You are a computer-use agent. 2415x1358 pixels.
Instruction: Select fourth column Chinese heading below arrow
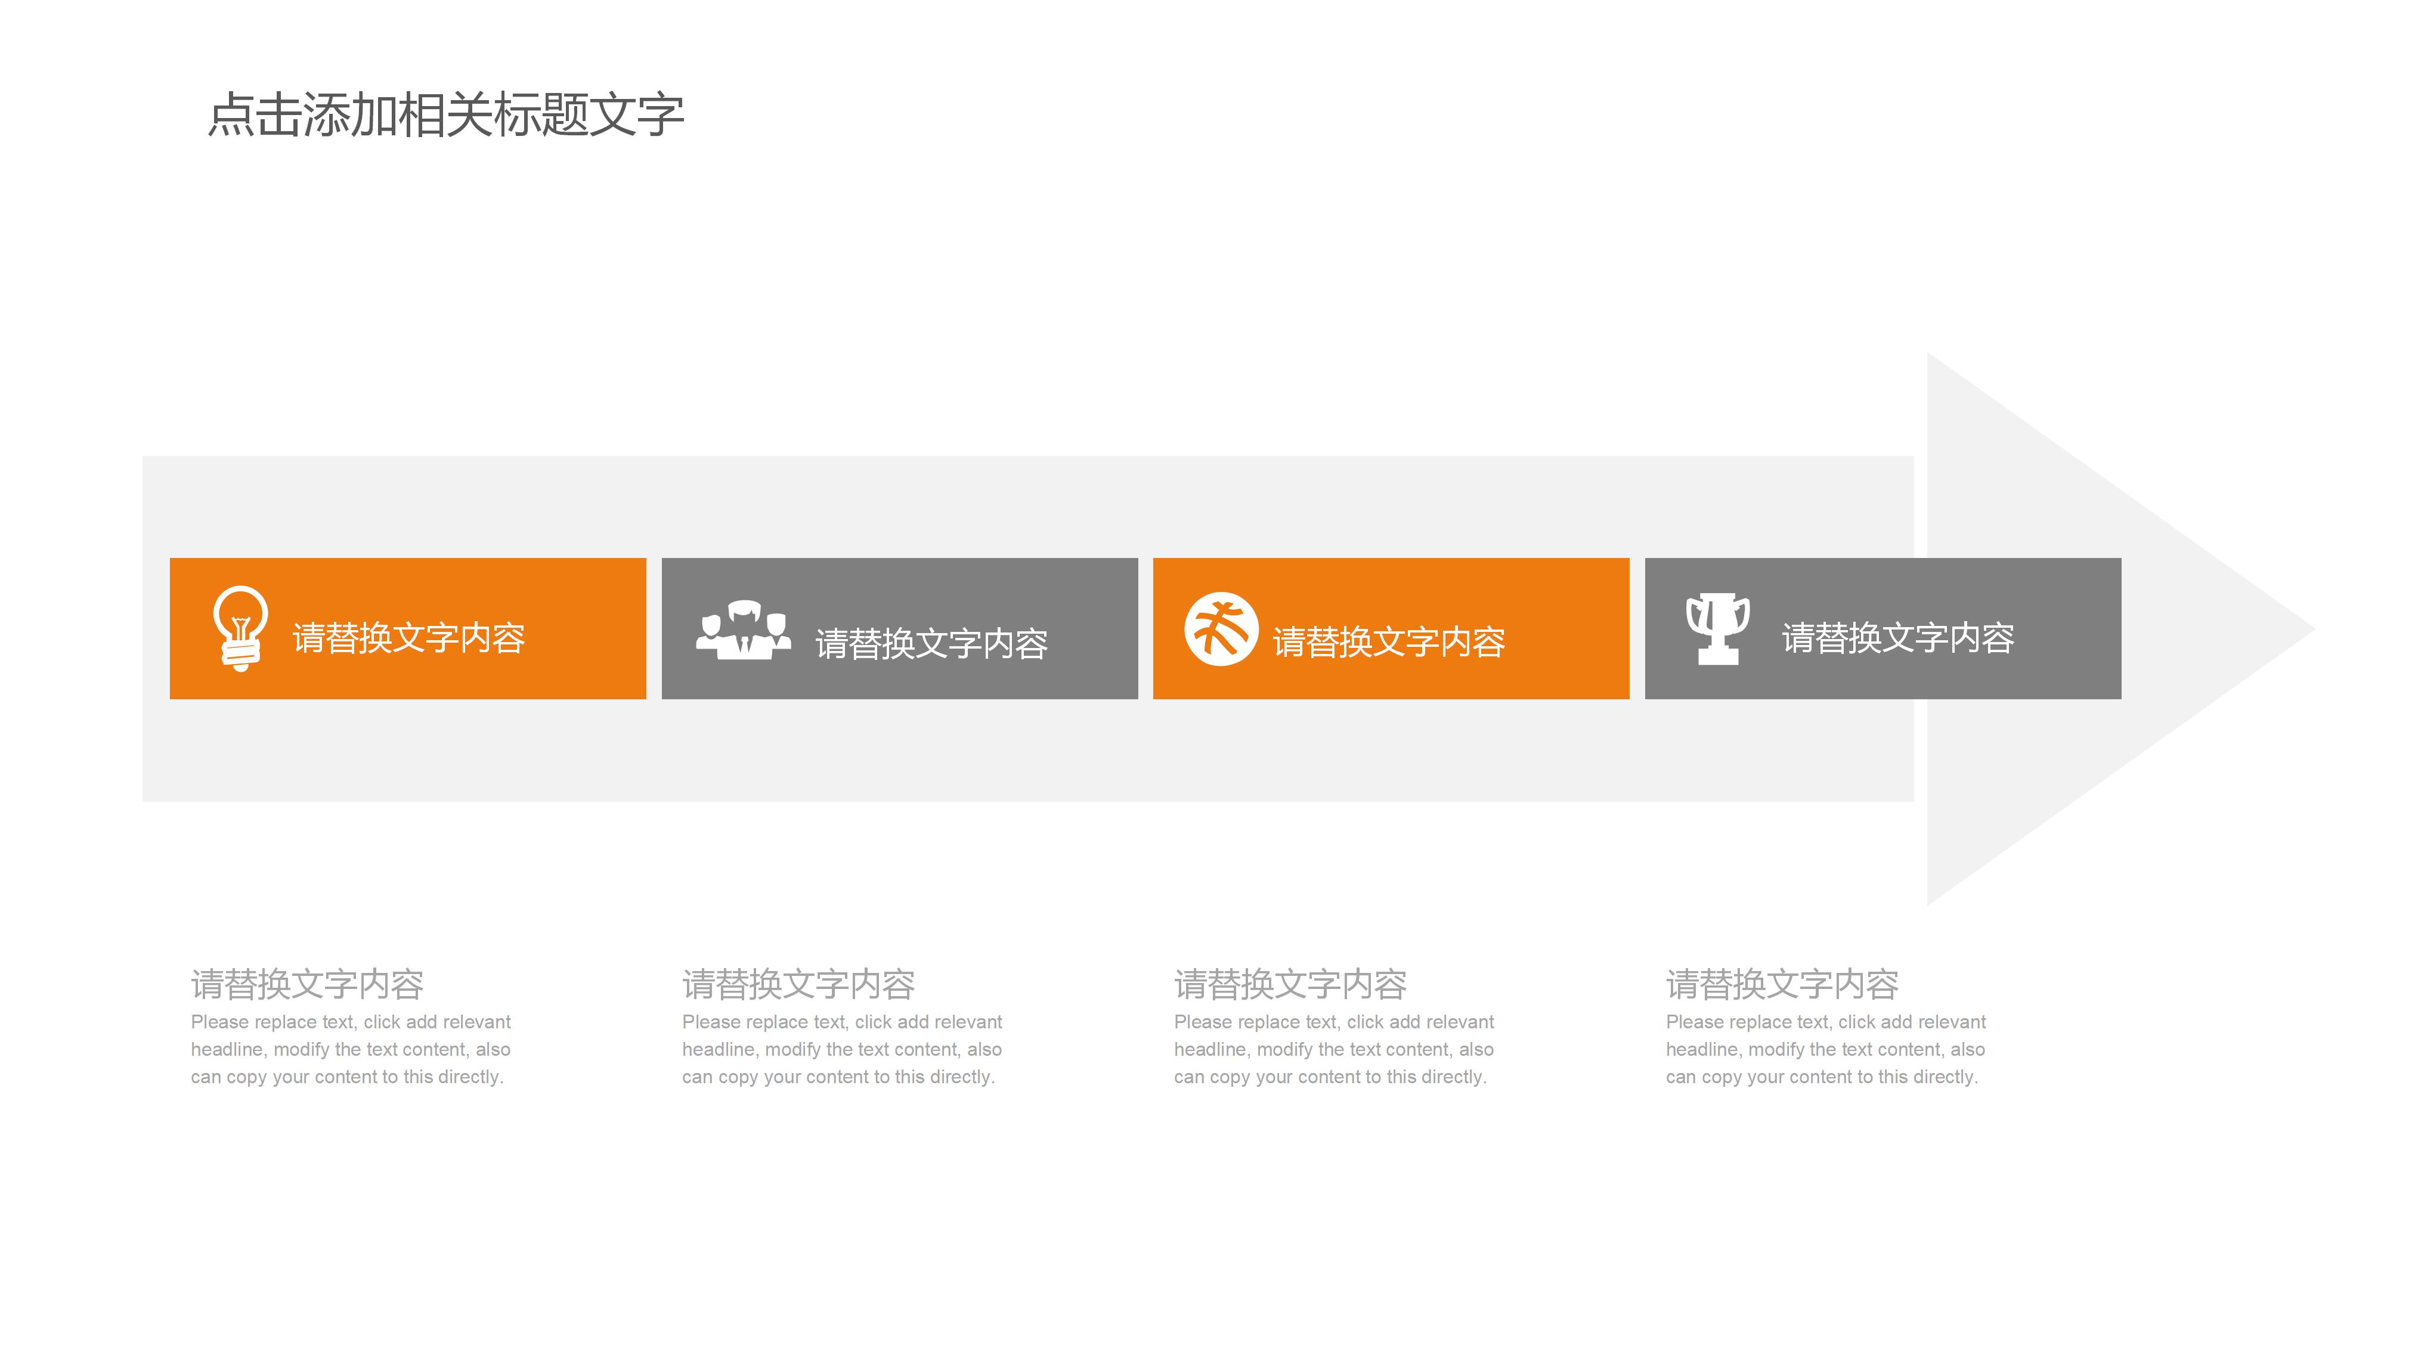pos(1782,984)
